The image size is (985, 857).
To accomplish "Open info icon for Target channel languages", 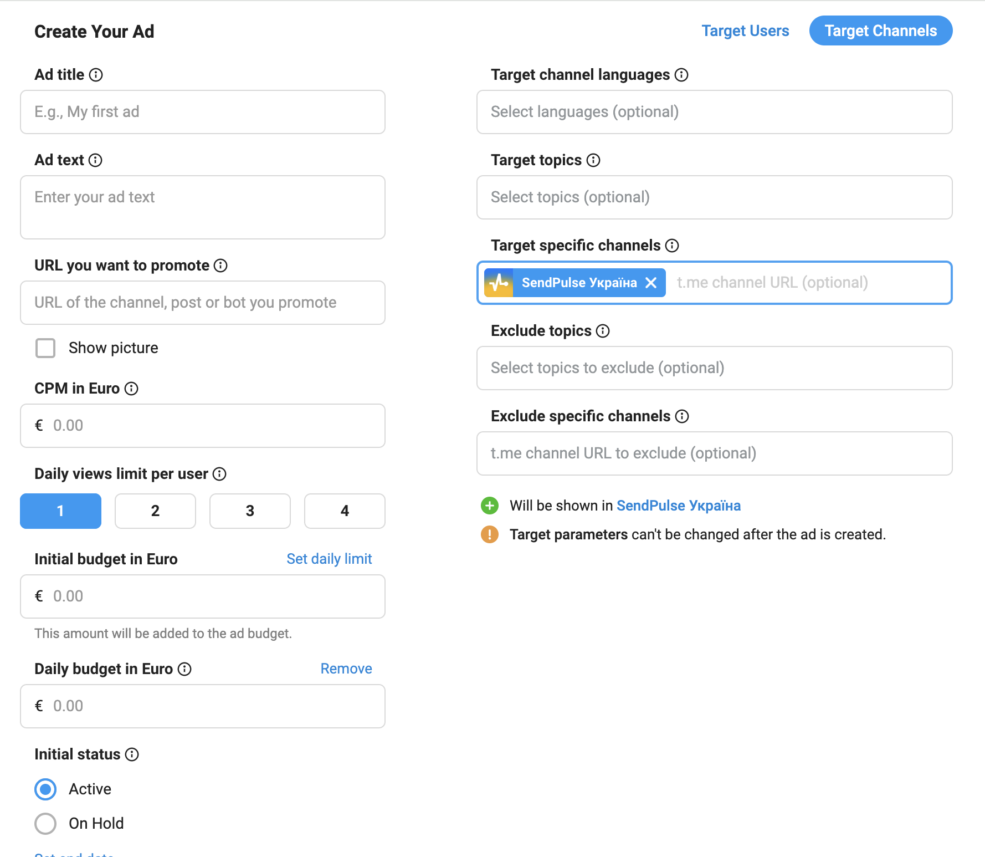I will [x=681, y=75].
